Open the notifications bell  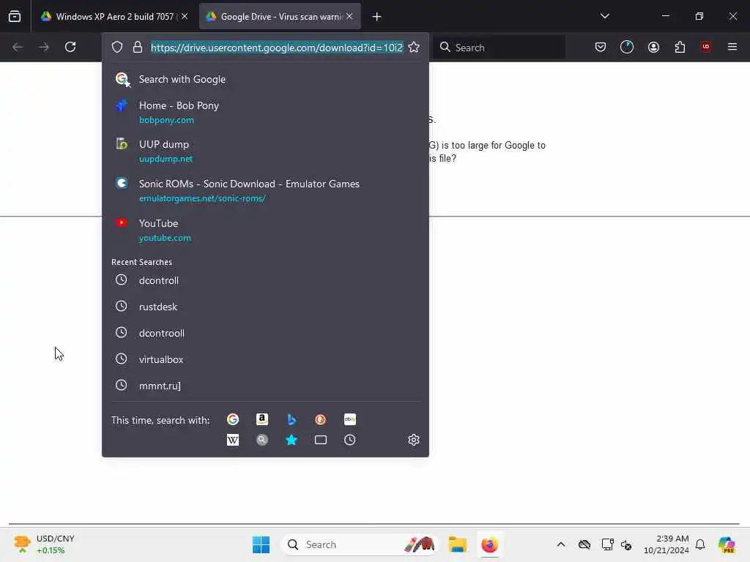[700, 544]
